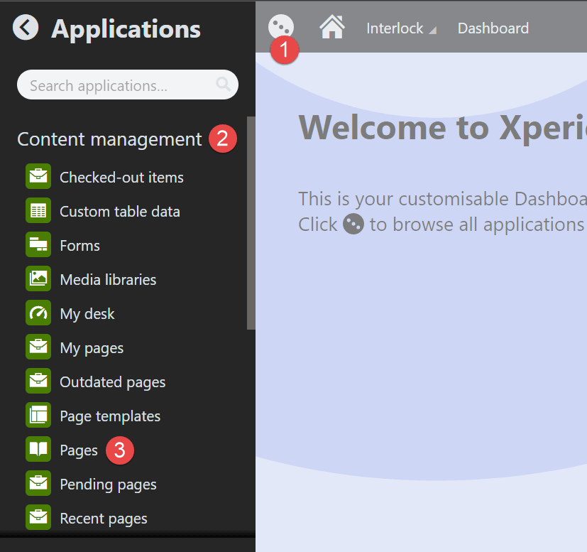Click the Pending pages briefcase icon

click(x=38, y=483)
